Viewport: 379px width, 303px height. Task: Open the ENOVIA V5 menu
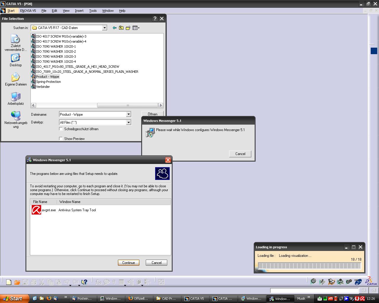[x=28, y=11]
